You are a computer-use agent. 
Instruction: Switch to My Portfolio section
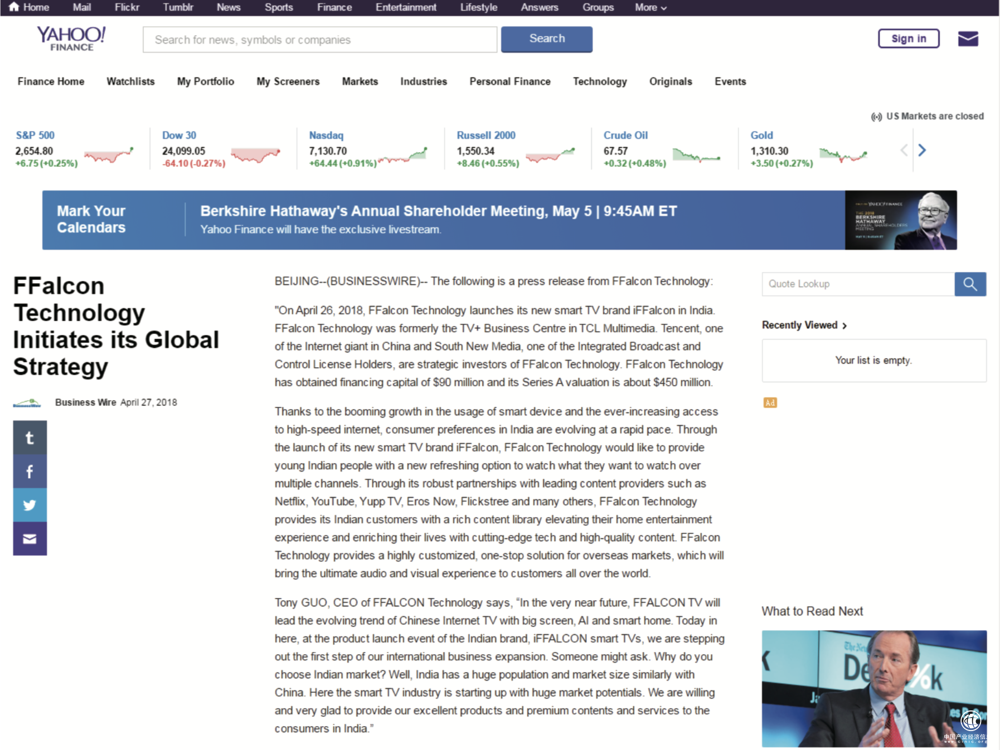[x=205, y=81]
